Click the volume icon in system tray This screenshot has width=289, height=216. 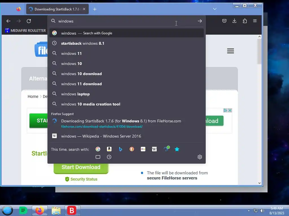pos(262,211)
